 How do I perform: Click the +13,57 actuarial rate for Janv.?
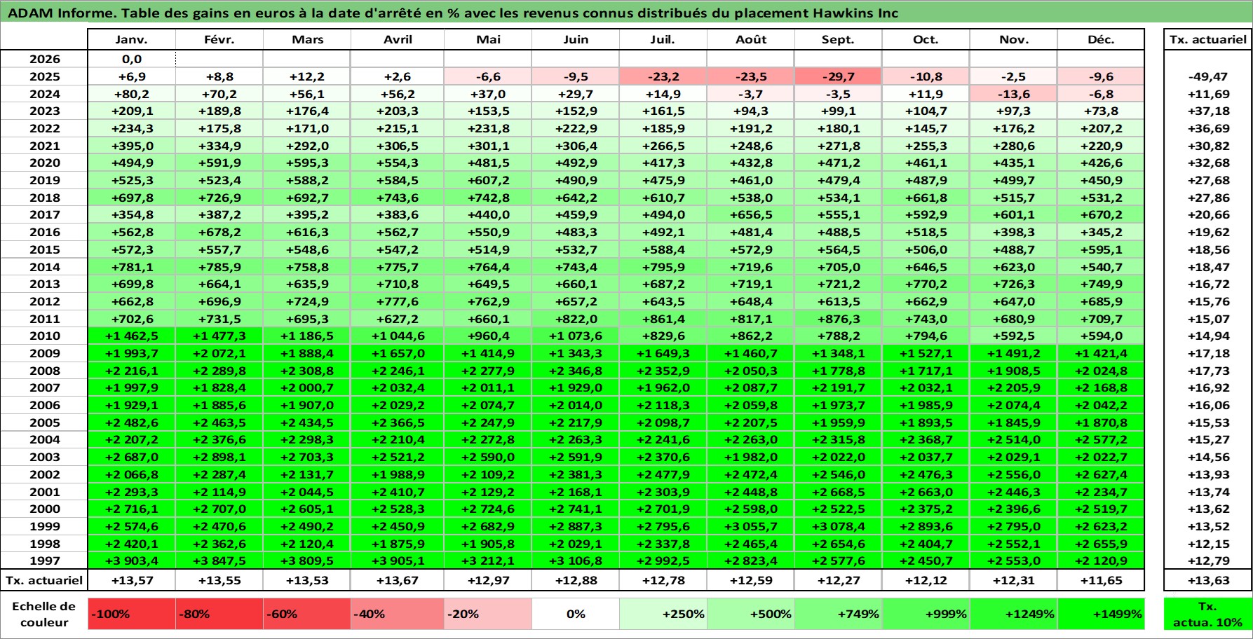tap(132, 580)
